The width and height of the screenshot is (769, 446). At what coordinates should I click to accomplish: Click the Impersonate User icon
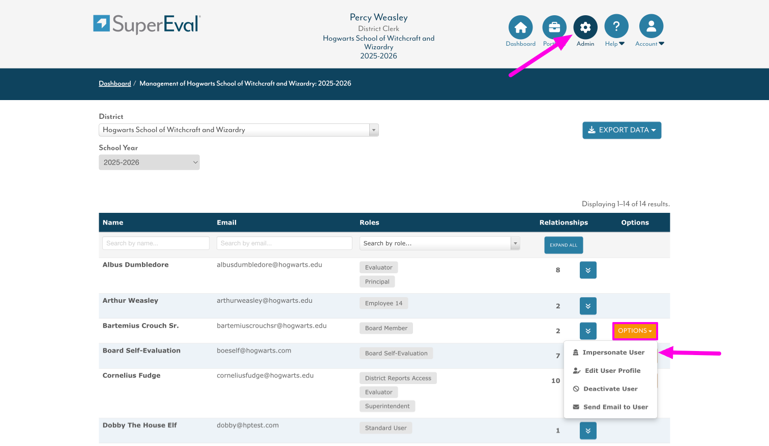point(576,353)
